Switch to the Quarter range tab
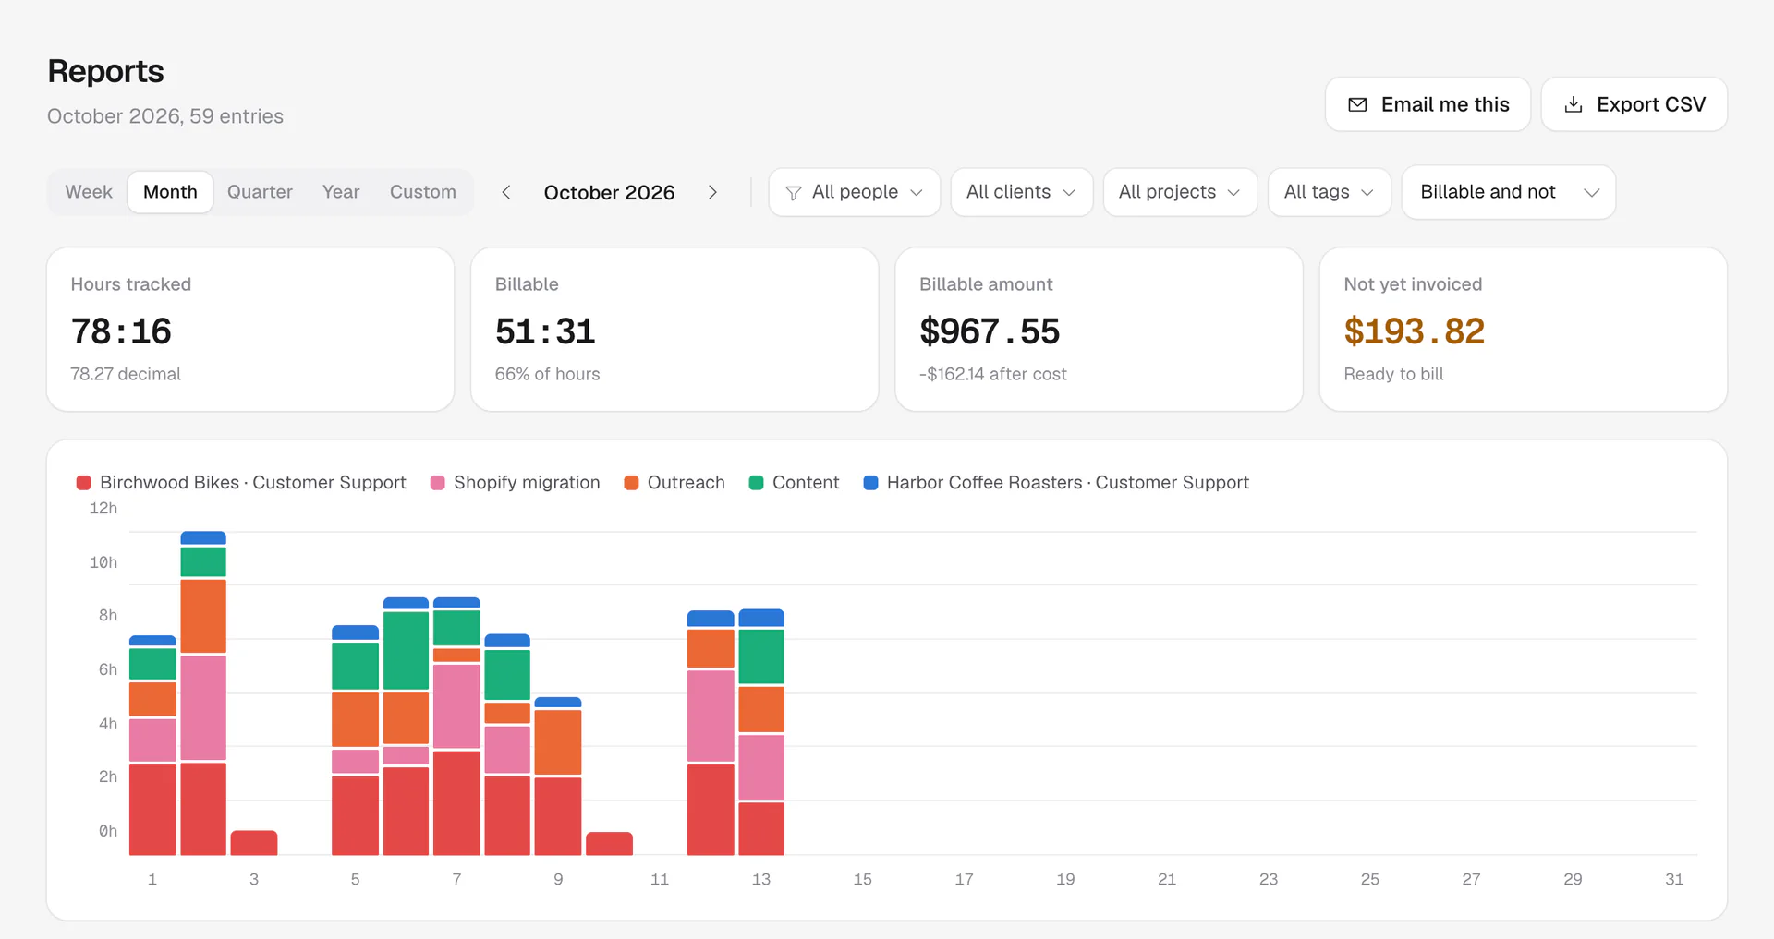The width and height of the screenshot is (1774, 939). pos(260,192)
